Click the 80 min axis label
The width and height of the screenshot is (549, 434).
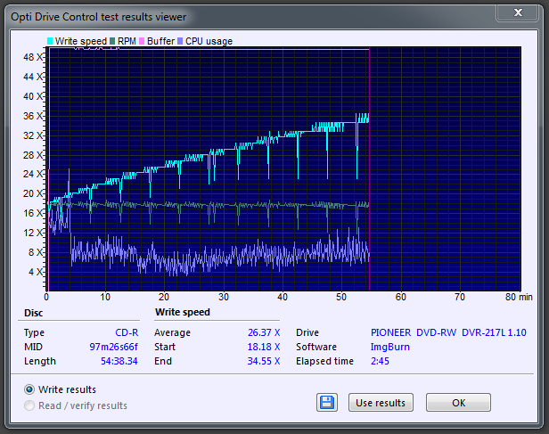(519, 297)
